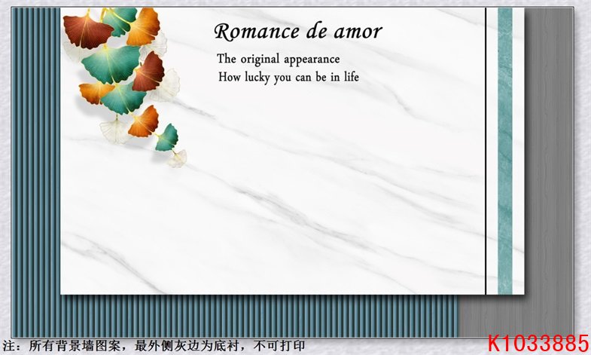Click the red K1033885 product code

538,343
